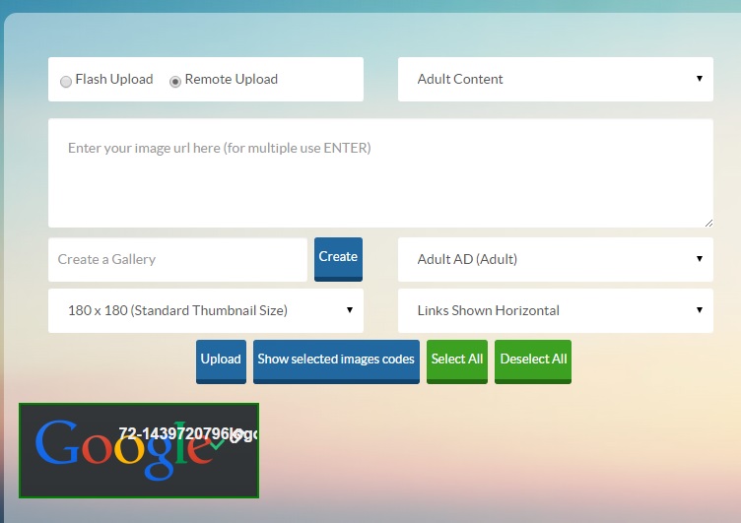Open the 180 x 180 thumbnail size dropdown
The height and width of the screenshot is (523, 741).
coord(205,310)
